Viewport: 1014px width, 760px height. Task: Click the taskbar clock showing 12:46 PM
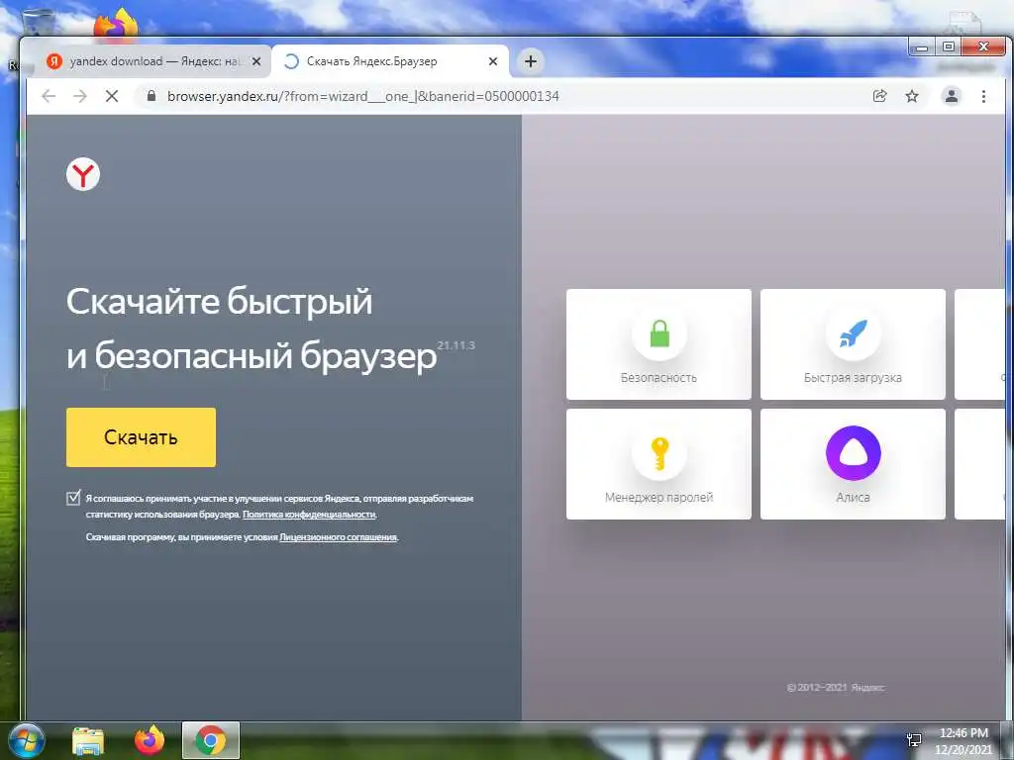tap(963, 740)
